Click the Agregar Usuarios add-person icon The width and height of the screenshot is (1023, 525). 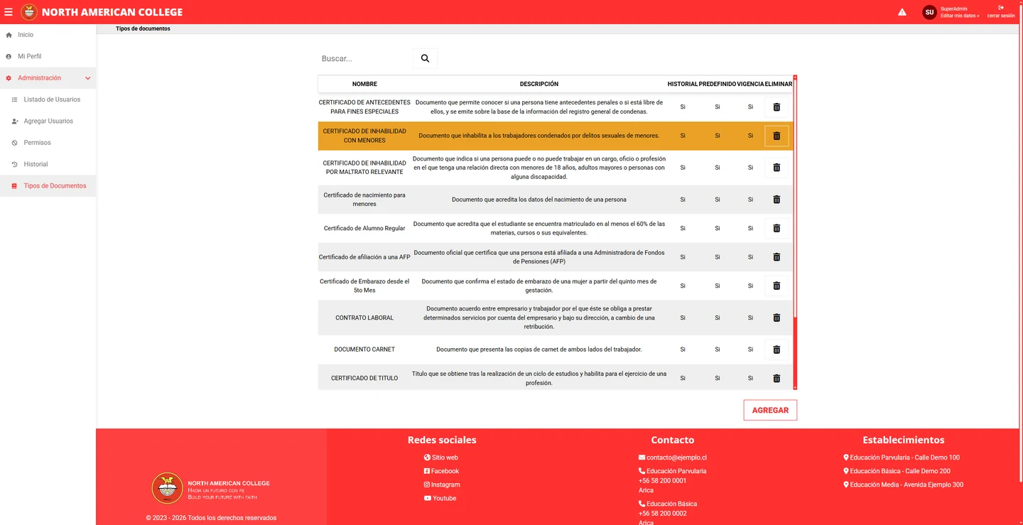pos(15,121)
